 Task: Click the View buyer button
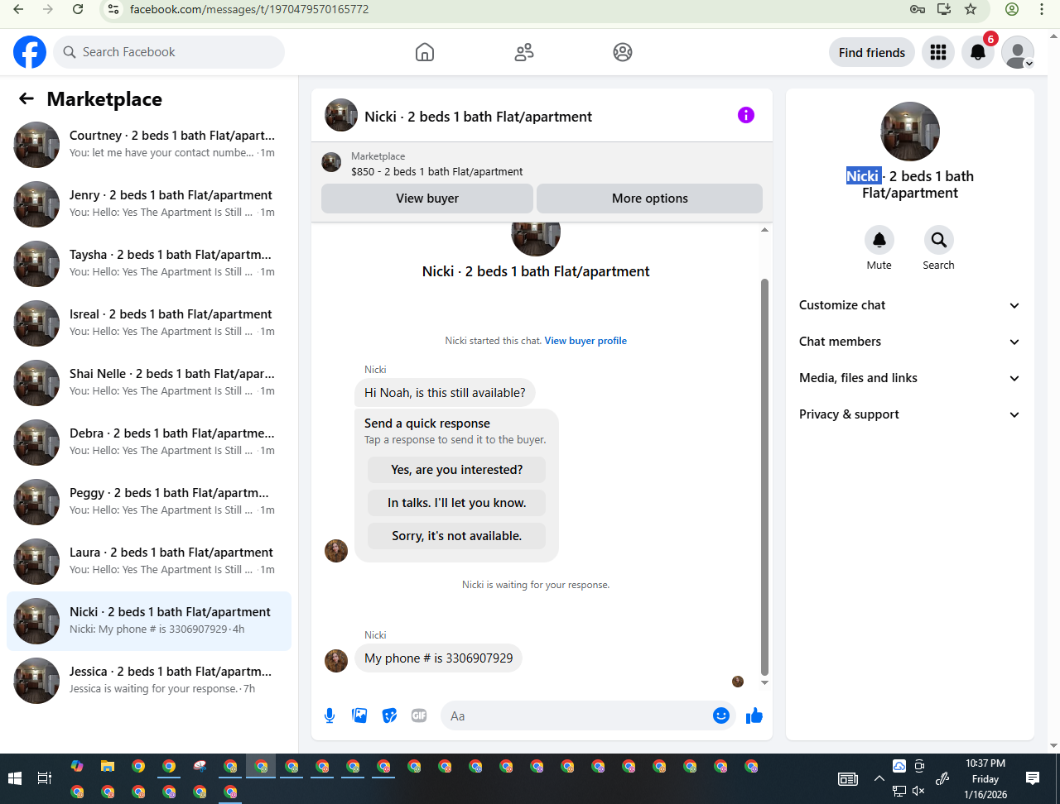click(427, 199)
